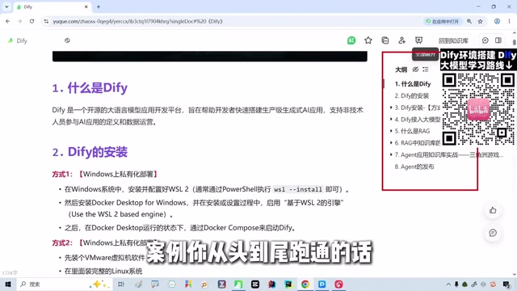View site information icon in address bar
This screenshot has width=517, height=291.
pyautogui.click(x=46, y=21)
